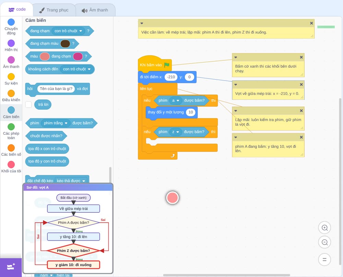Image resolution: width=343 pixels, height=277 pixels.
Task: Open key 'z' dropdown in nếu block
Action: (x=175, y=132)
